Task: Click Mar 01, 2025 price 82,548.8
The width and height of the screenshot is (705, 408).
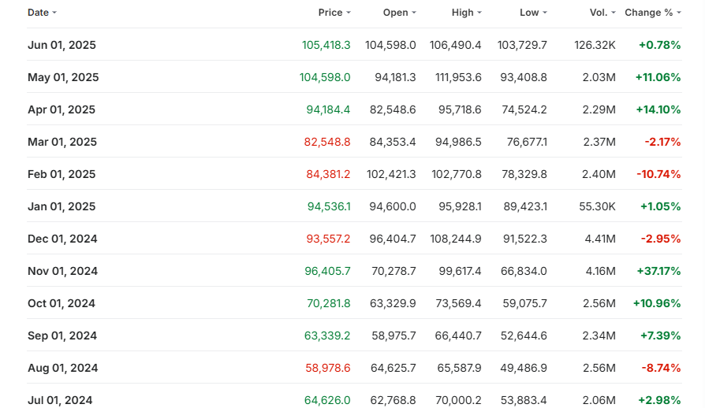Action: point(326,142)
